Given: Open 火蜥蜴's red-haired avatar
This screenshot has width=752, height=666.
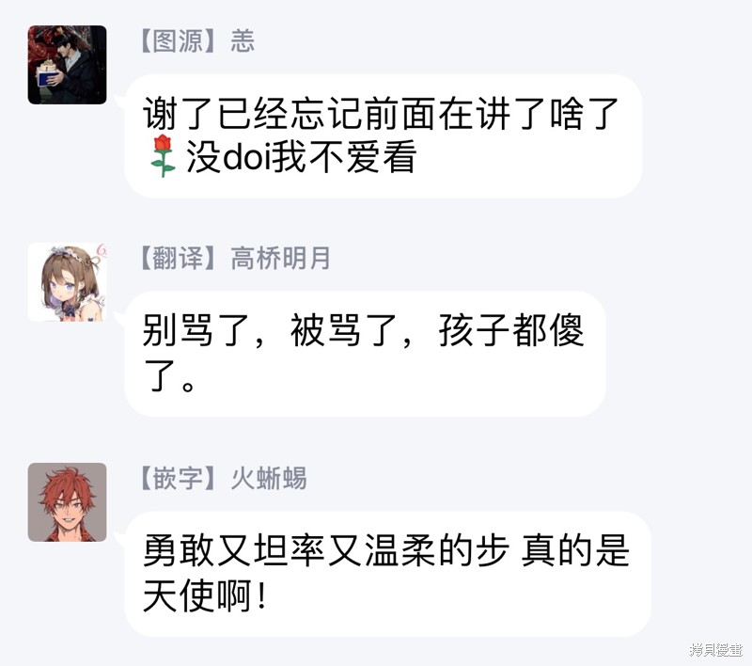Looking at the screenshot, I should click(x=67, y=502).
